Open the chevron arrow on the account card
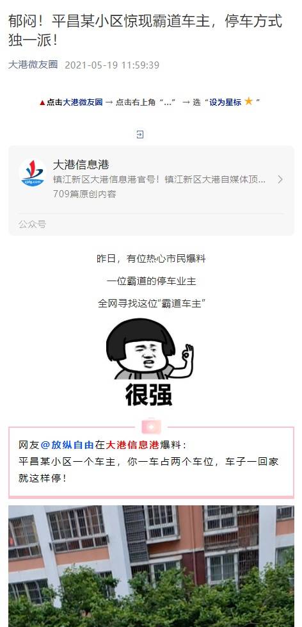302x627 pixels. (280, 179)
